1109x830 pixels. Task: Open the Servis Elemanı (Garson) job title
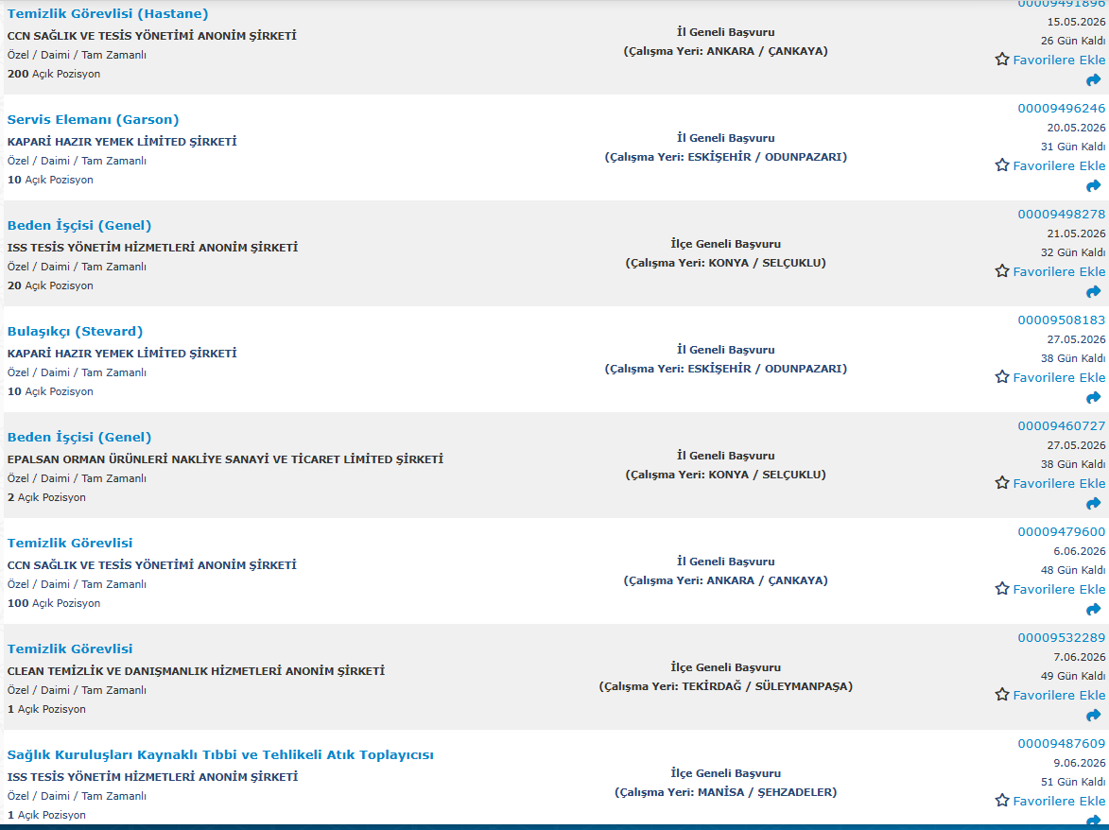93,120
